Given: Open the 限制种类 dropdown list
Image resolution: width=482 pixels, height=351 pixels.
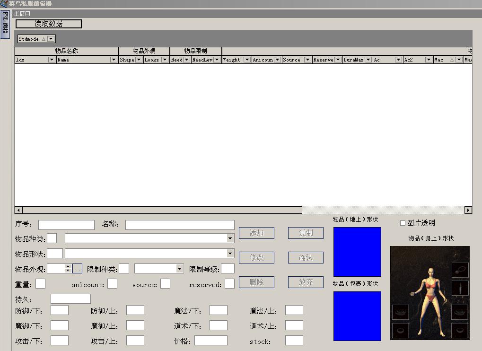Looking at the screenshot, I should (179, 269).
